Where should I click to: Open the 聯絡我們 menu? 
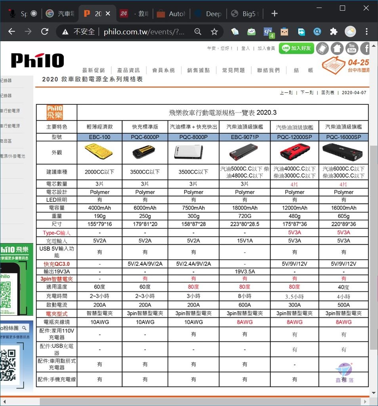point(268,70)
